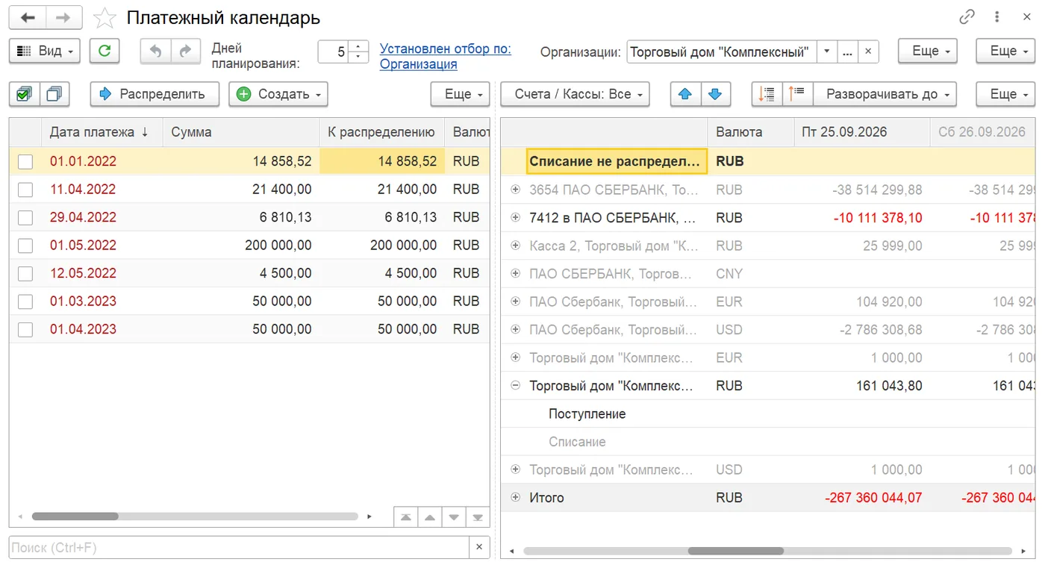
Task: Move selection down with blue down arrow
Action: tap(715, 94)
